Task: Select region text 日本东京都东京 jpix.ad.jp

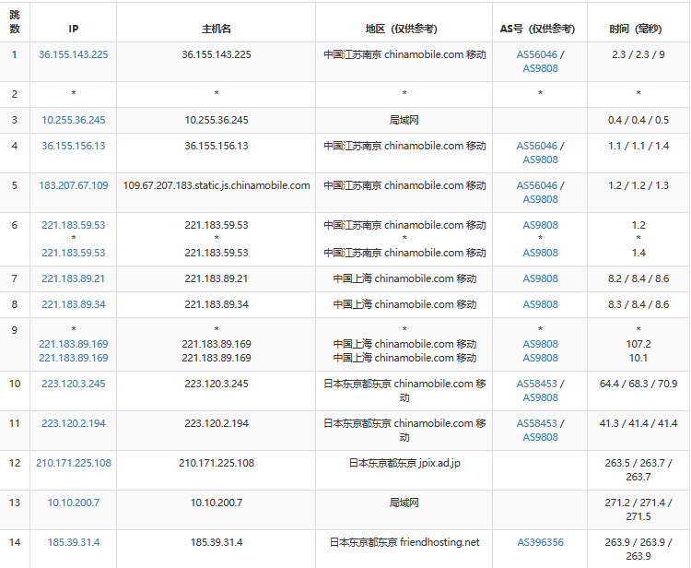Action: point(404,463)
